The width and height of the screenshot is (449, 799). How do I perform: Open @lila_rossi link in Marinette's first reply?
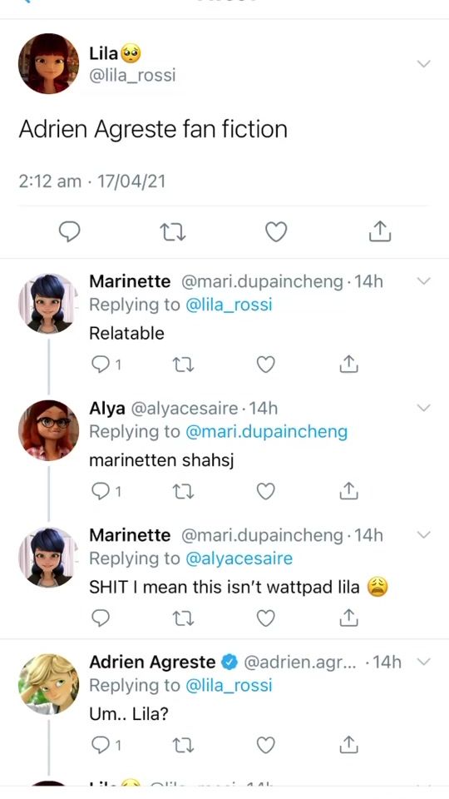(229, 305)
